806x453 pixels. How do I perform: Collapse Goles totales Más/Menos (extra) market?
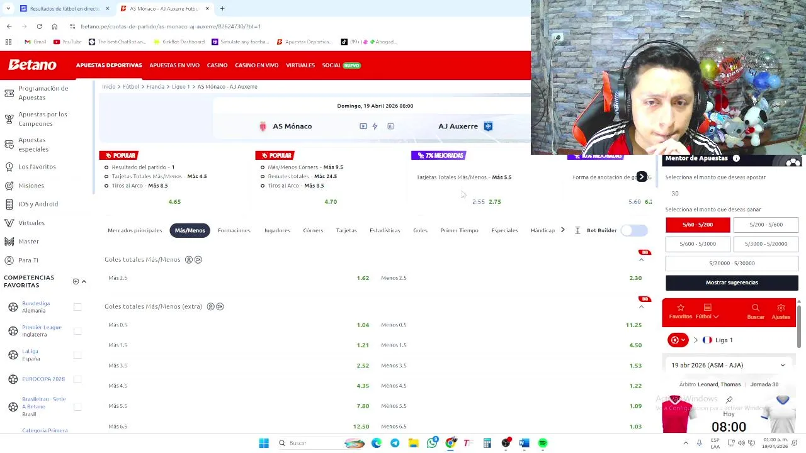642,306
